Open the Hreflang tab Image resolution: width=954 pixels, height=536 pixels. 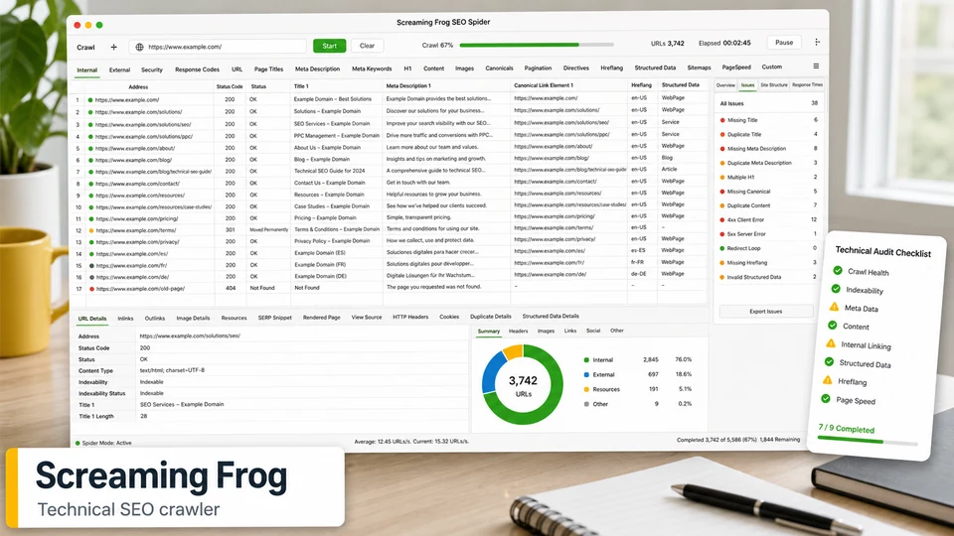coord(612,68)
